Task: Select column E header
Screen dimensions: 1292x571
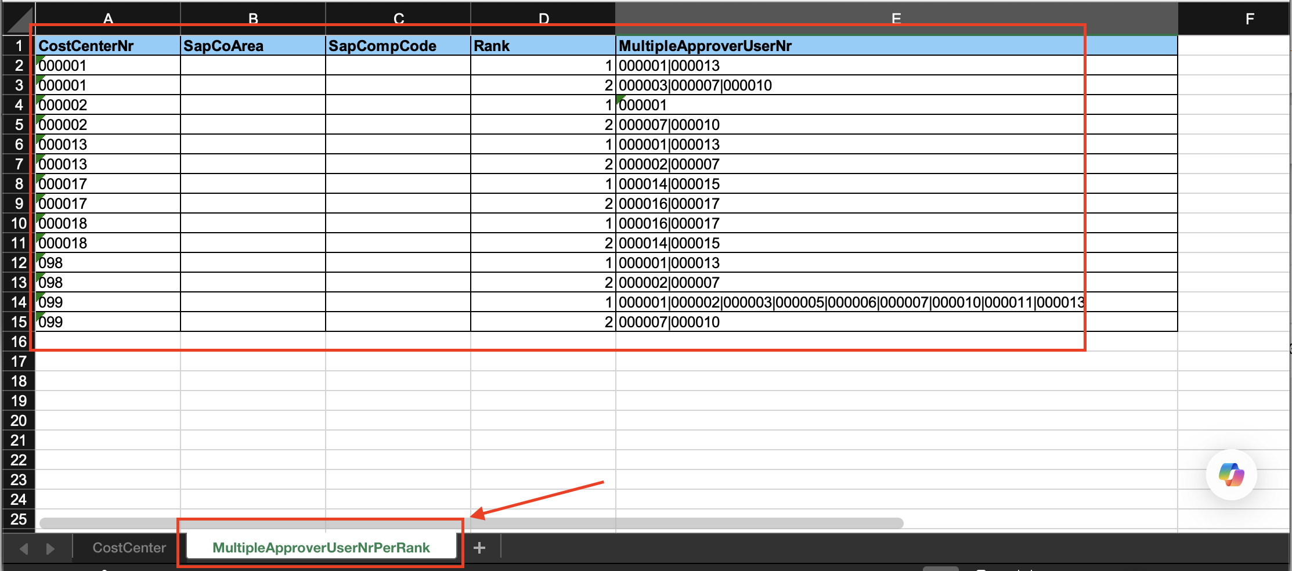Action: click(897, 19)
